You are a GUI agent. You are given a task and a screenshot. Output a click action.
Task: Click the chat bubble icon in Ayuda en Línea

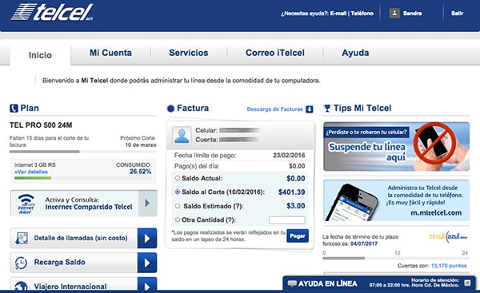click(292, 283)
